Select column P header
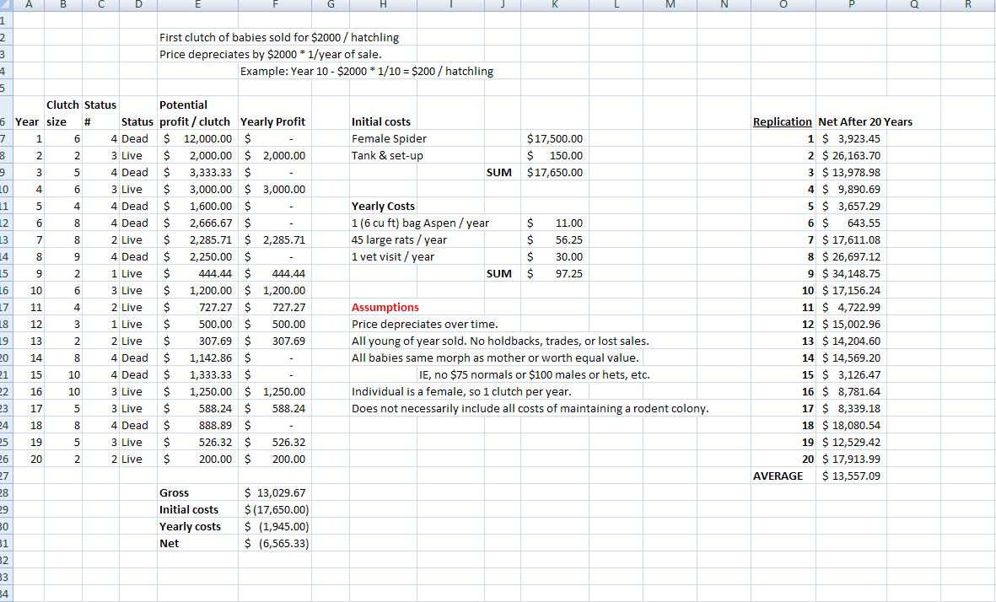Image resolution: width=996 pixels, height=602 pixels. pyautogui.click(x=851, y=5)
